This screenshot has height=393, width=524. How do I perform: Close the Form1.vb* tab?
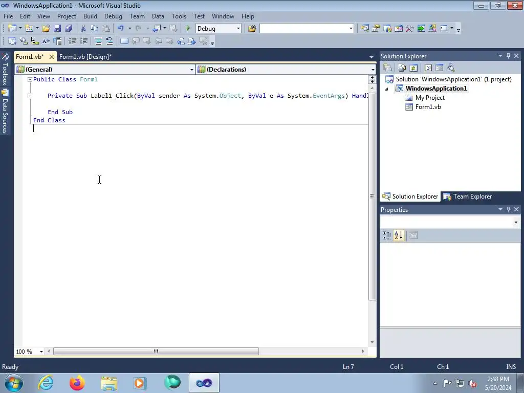click(52, 57)
